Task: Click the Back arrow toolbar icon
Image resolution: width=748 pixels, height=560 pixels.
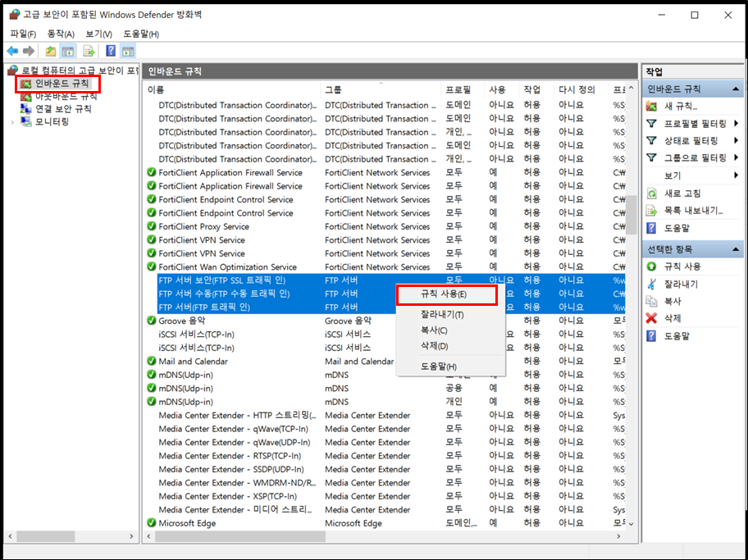Action: [x=13, y=51]
